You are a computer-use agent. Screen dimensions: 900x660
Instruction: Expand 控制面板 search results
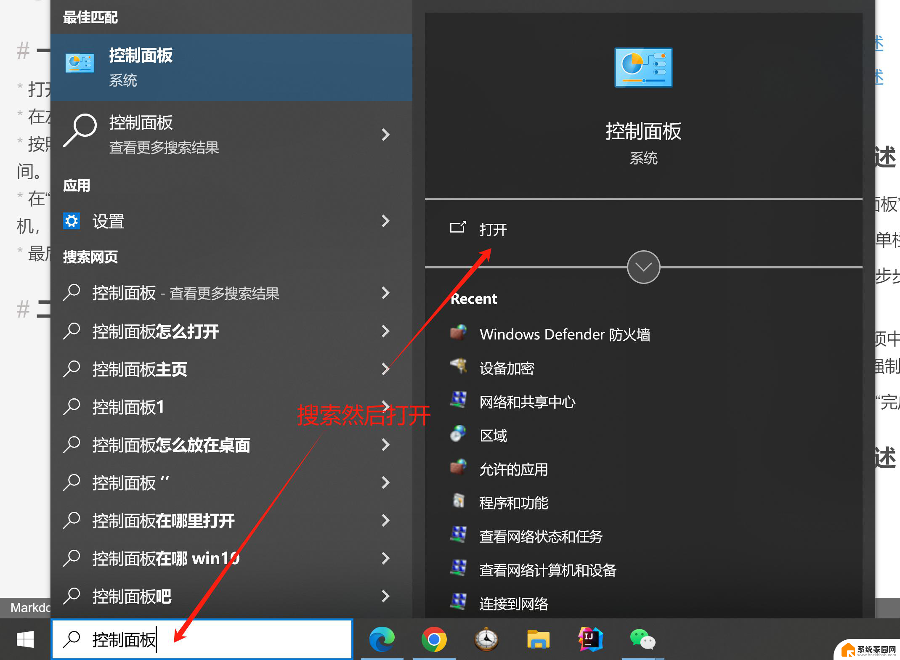(x=388, y=133)
